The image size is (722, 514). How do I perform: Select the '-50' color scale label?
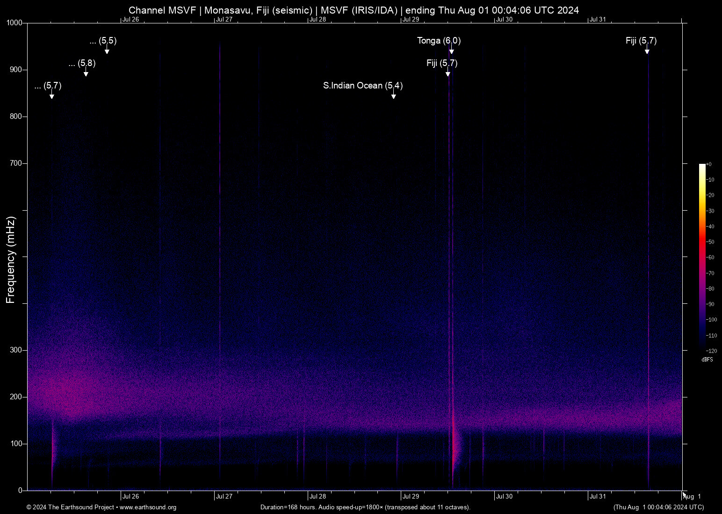710,242
